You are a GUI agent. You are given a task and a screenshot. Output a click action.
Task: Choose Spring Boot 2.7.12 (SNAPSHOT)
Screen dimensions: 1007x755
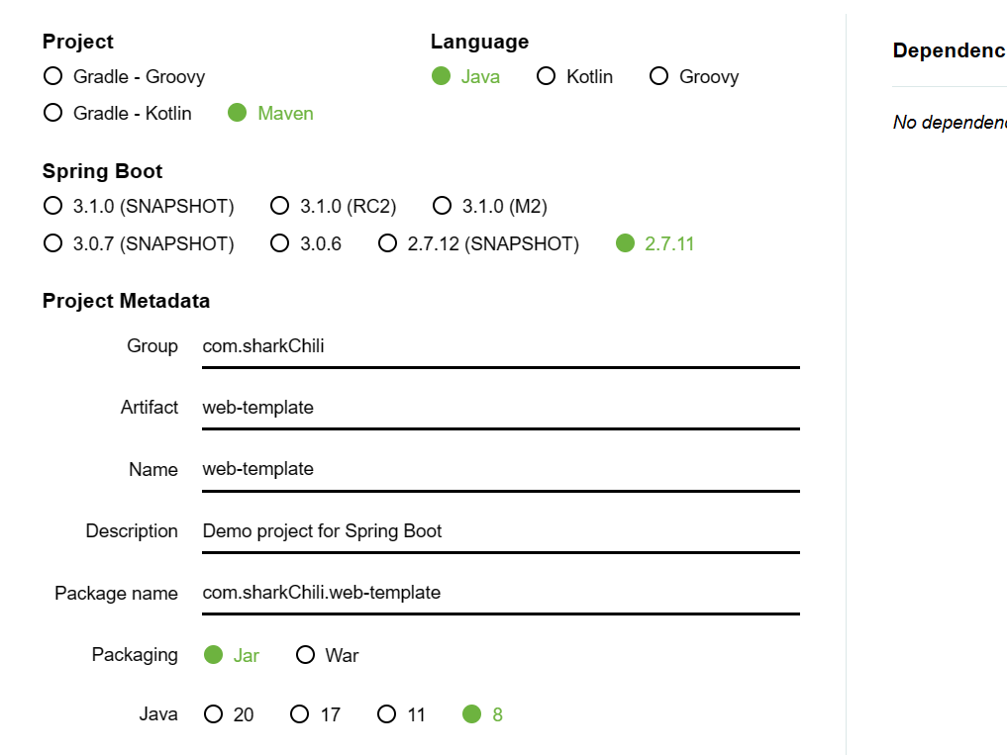388,243
